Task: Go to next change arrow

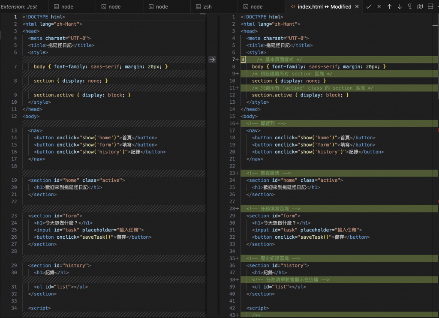Action: click(x=400, y=6)
